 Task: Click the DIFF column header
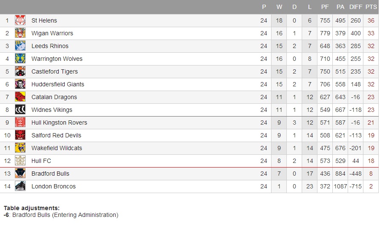coord(355,7)
